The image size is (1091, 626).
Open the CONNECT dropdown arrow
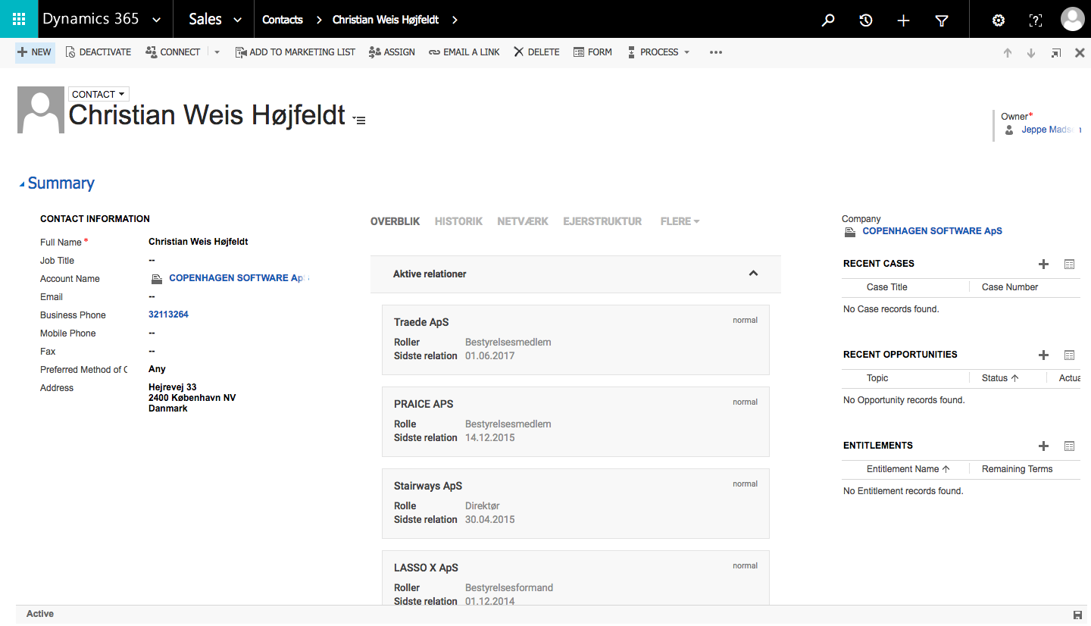(217, 52)
